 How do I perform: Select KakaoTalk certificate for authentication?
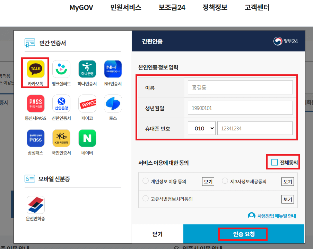[x=35, y=69]
